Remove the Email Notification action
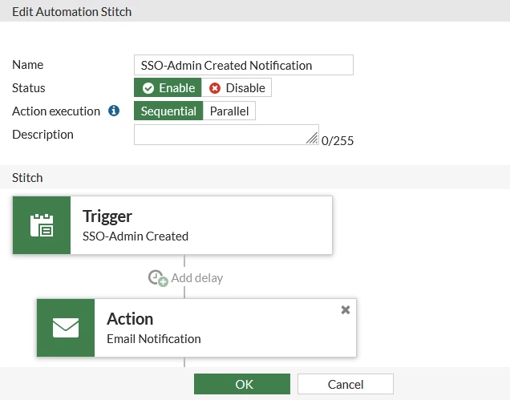Screen dimensions: 510x400 [x=346, y=309]
